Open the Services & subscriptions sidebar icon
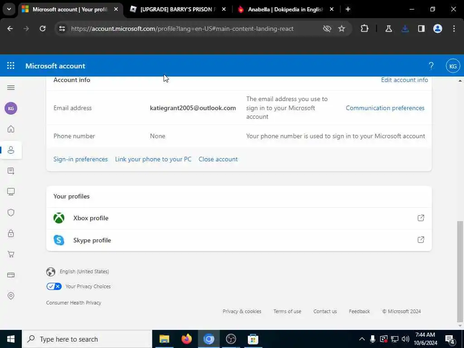 tap(11, 171)
